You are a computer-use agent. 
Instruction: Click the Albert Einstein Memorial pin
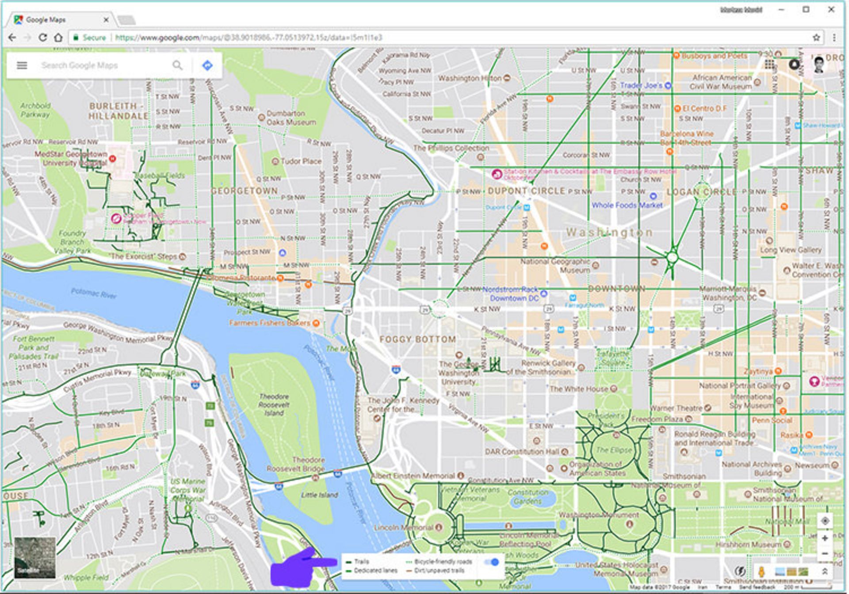click(x=461, y=476)
